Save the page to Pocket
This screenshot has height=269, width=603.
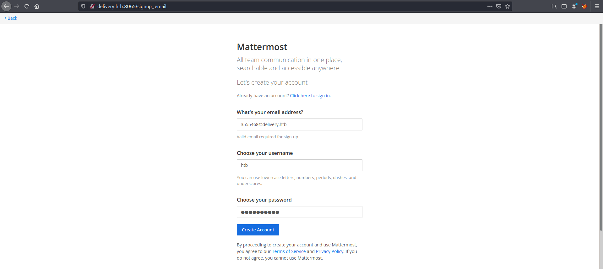(499, 6)
